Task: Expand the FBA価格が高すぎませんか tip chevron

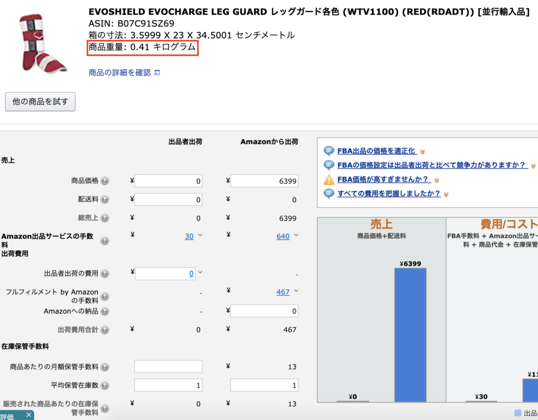Action: (x=437, y=181)
